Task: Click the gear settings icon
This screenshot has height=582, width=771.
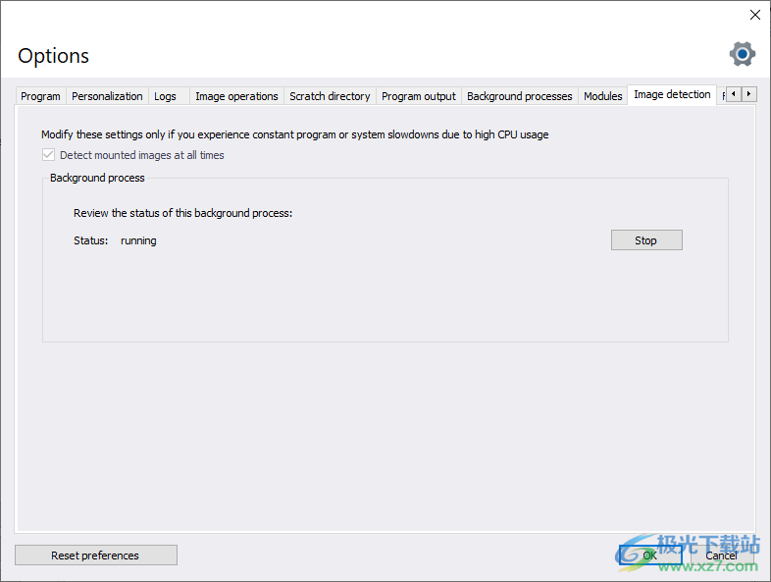Action: pos(743,54)
